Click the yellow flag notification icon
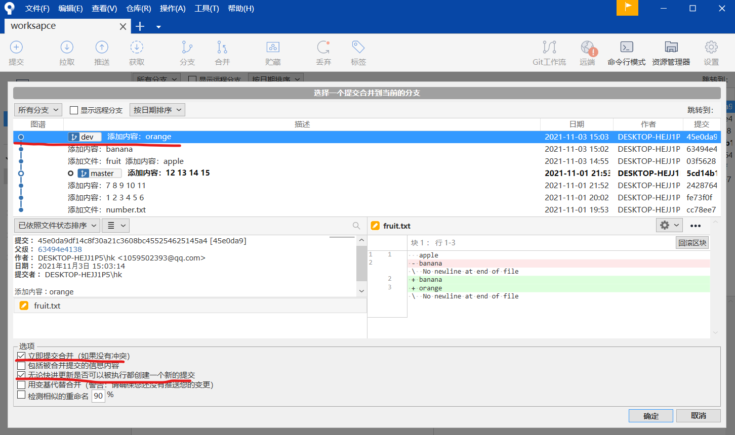This screenshot has height=435, width=735. (627, 8)
